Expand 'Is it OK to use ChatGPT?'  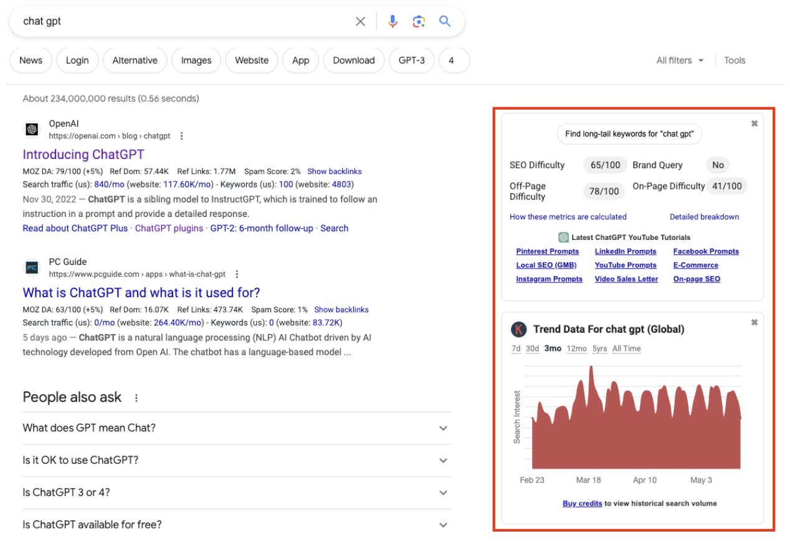point(237,461)
